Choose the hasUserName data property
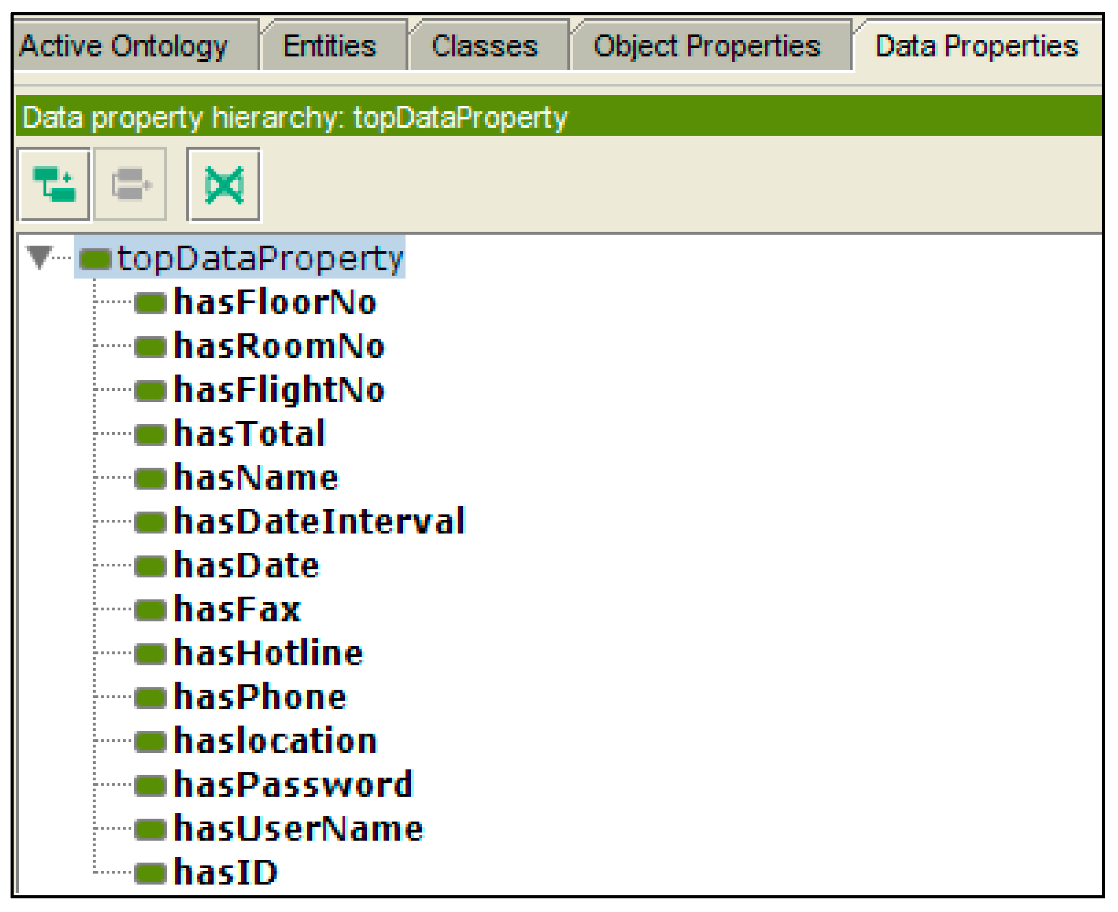Image resolution: width=1118 pixels, height=912 pixels. click(298, 829)
